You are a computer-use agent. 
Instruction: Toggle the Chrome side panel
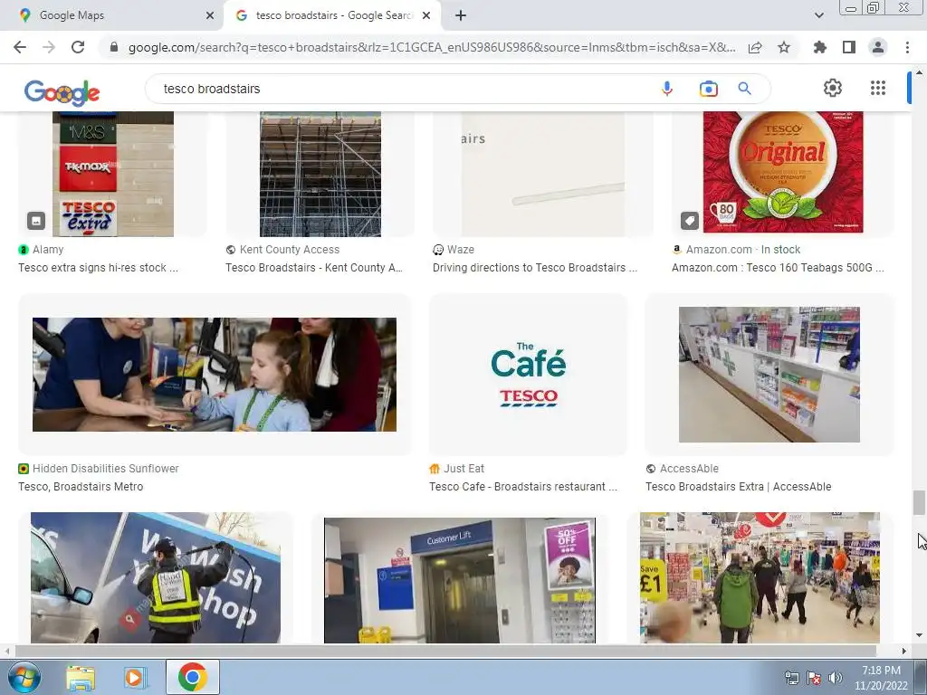(849, 47)
